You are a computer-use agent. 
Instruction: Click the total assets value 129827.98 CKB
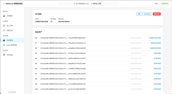click(x=41, y=22)
